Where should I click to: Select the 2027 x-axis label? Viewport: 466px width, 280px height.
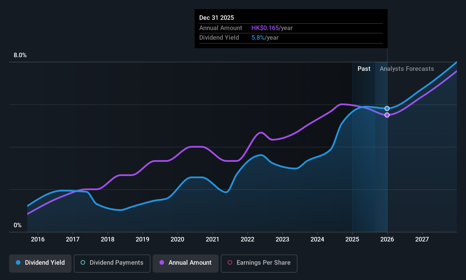pos(422,239)
